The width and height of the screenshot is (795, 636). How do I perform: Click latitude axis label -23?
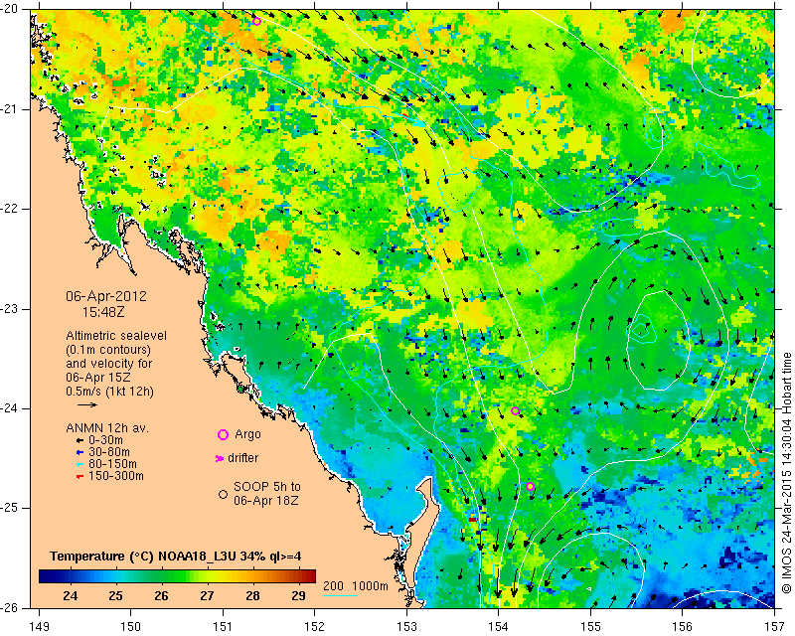pyautogui.click(x=10, y=309)
